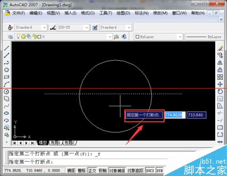Select the Rectangle tool

coord(6,77)
